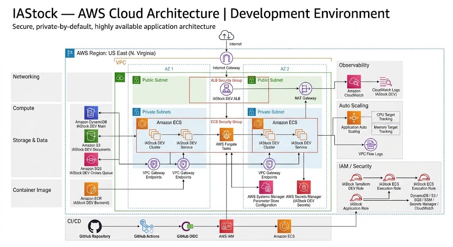
Task: Click the AZ 2 Public Subnet lock icon
Action: [252, 80]
